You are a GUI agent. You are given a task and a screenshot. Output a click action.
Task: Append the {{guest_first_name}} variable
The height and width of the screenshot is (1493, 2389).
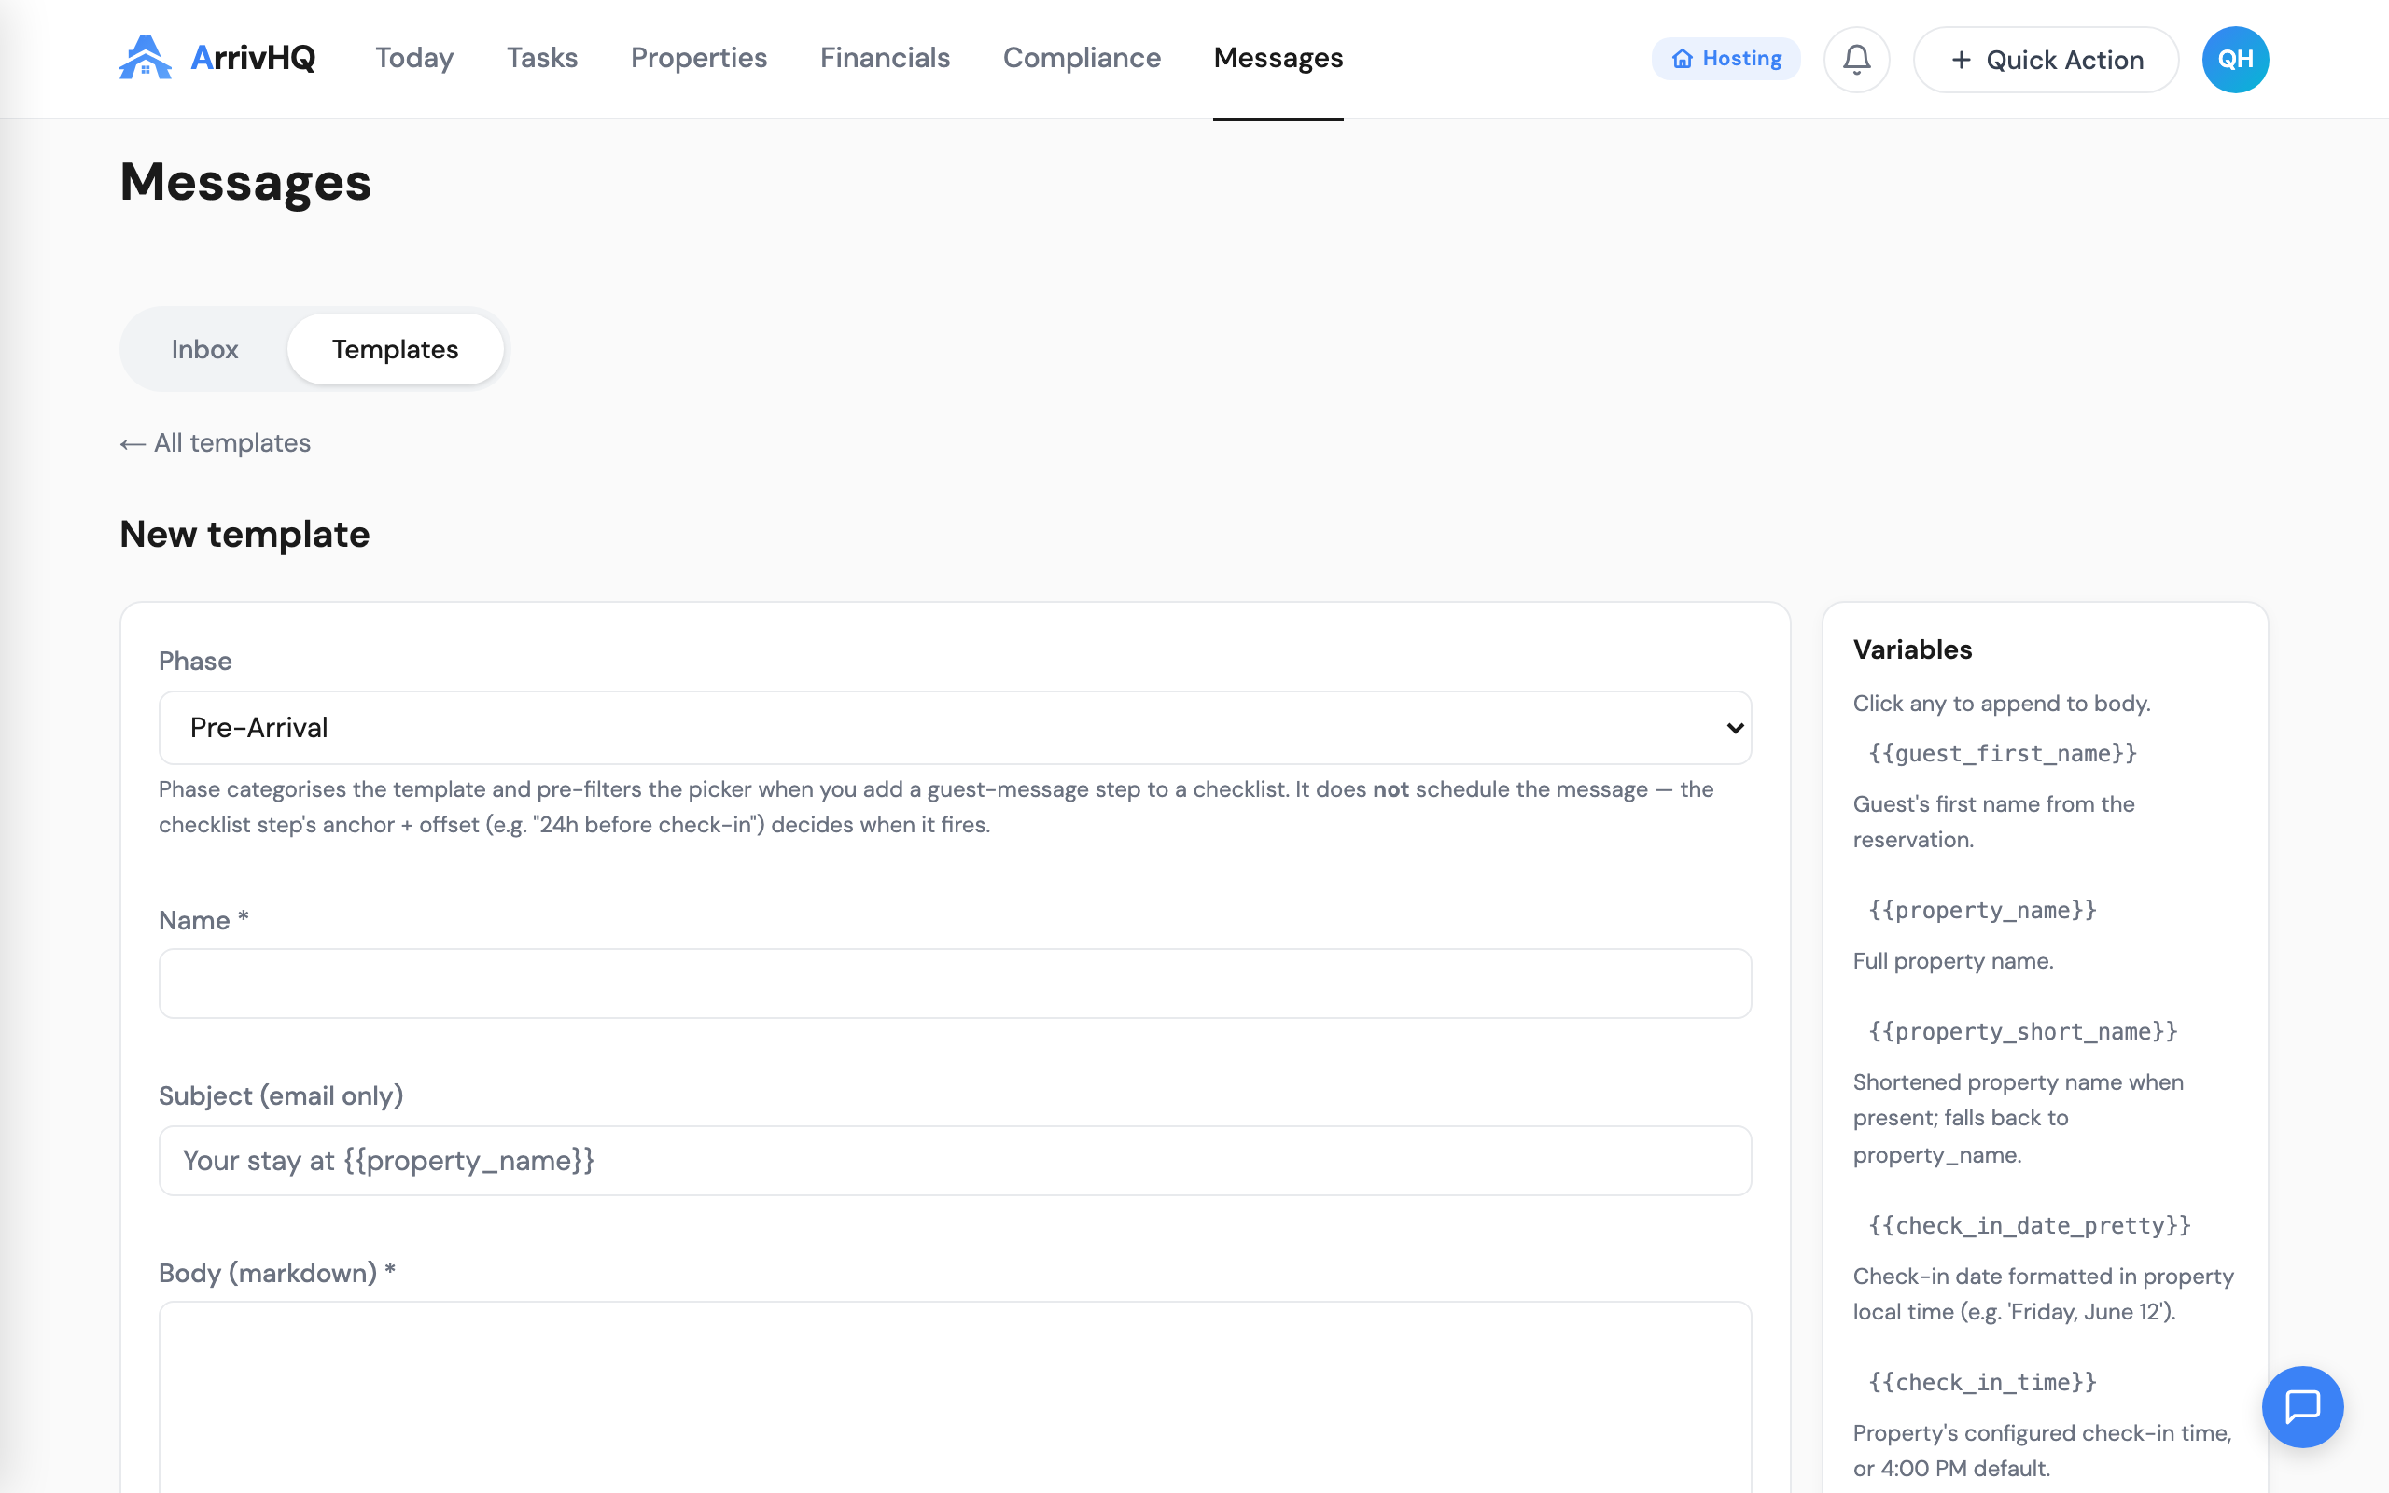point(2002,753)
